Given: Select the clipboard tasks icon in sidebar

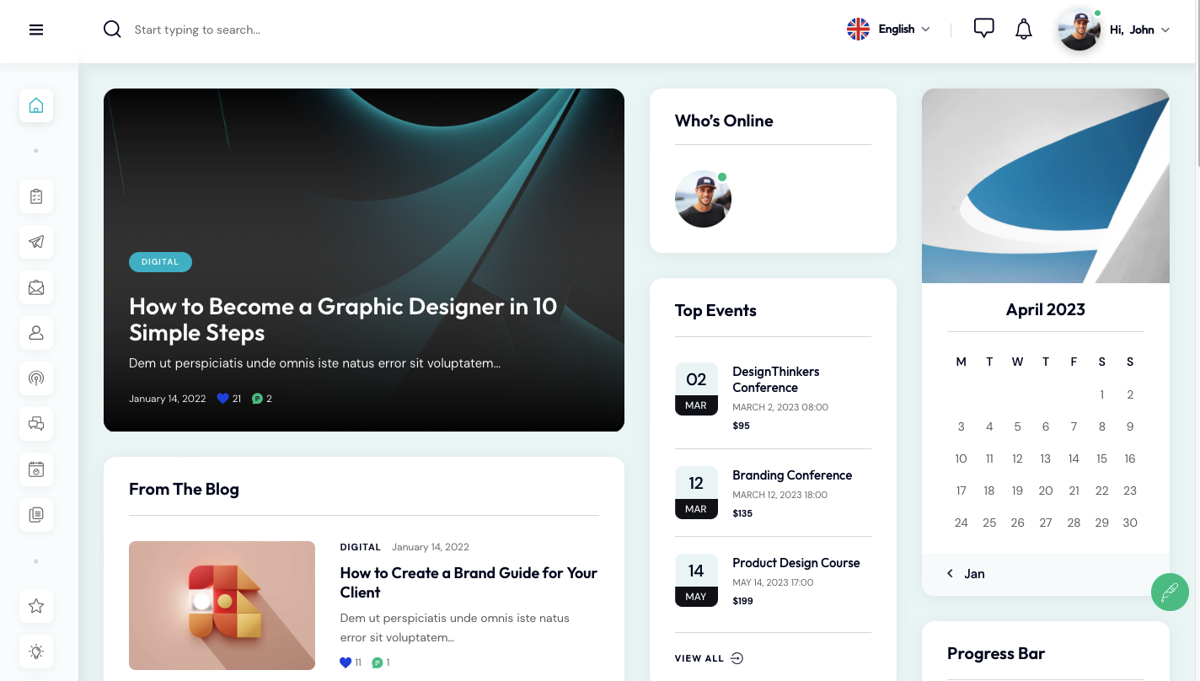Looking at the screenshot, I should point(35,196).
